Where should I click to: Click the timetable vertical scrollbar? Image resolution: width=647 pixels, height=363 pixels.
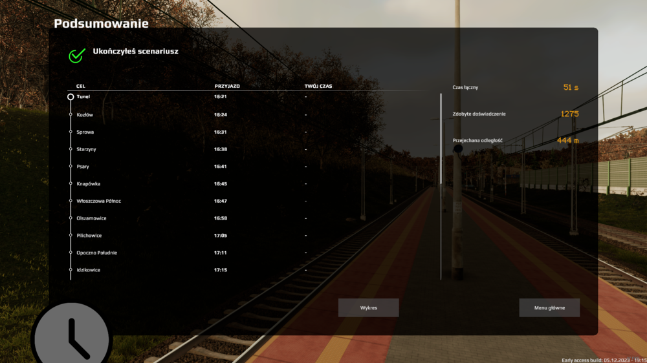(441, 187)
